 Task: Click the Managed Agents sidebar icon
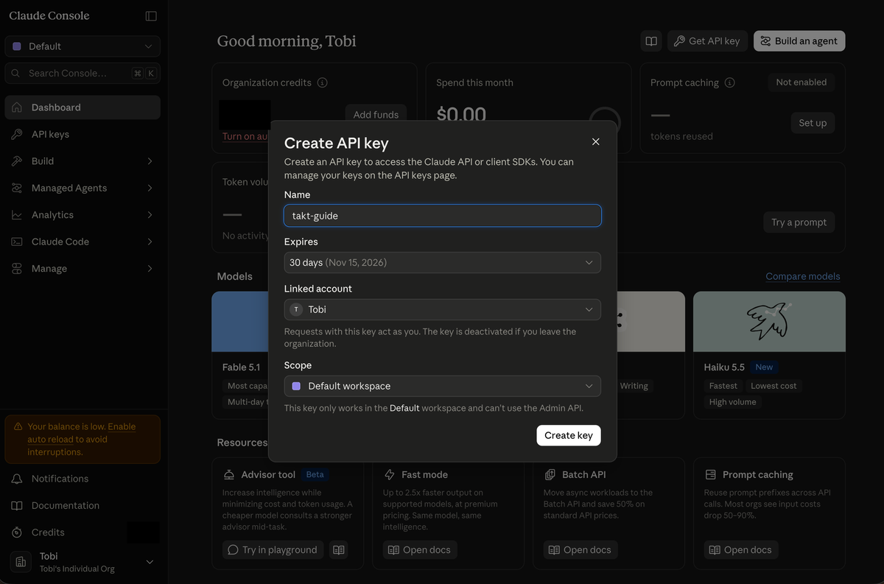click(x=17, y=188)
